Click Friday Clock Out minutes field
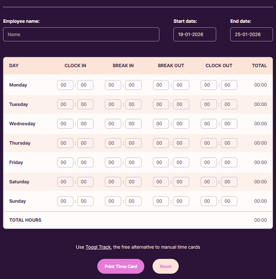 [x=229, y=162]
